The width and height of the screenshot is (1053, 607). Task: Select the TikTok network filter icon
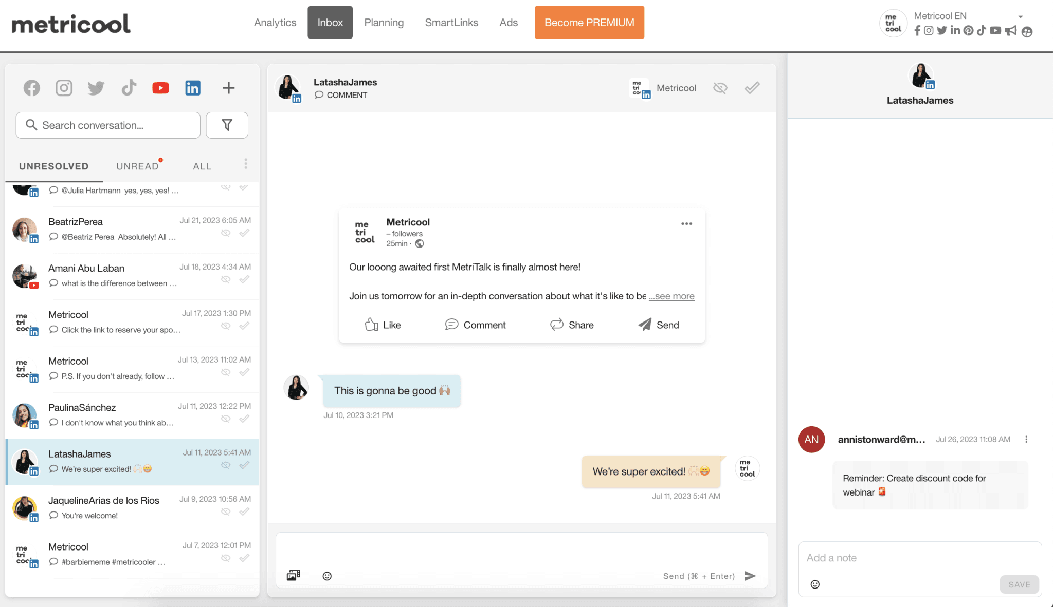(x=129, y=87)
